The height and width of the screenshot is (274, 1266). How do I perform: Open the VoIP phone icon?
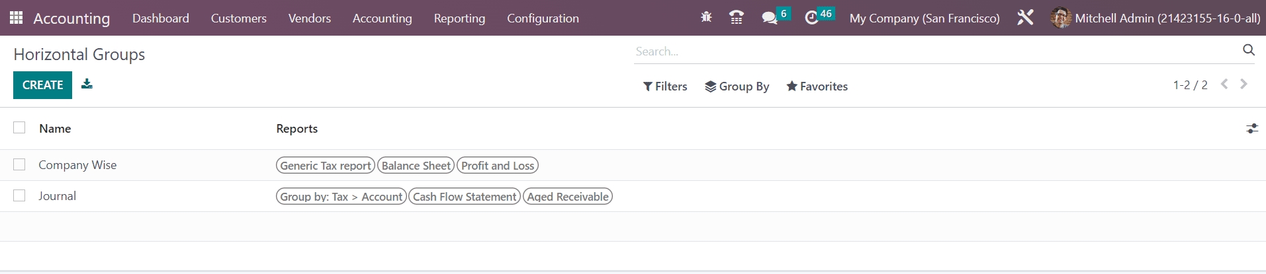736,18
